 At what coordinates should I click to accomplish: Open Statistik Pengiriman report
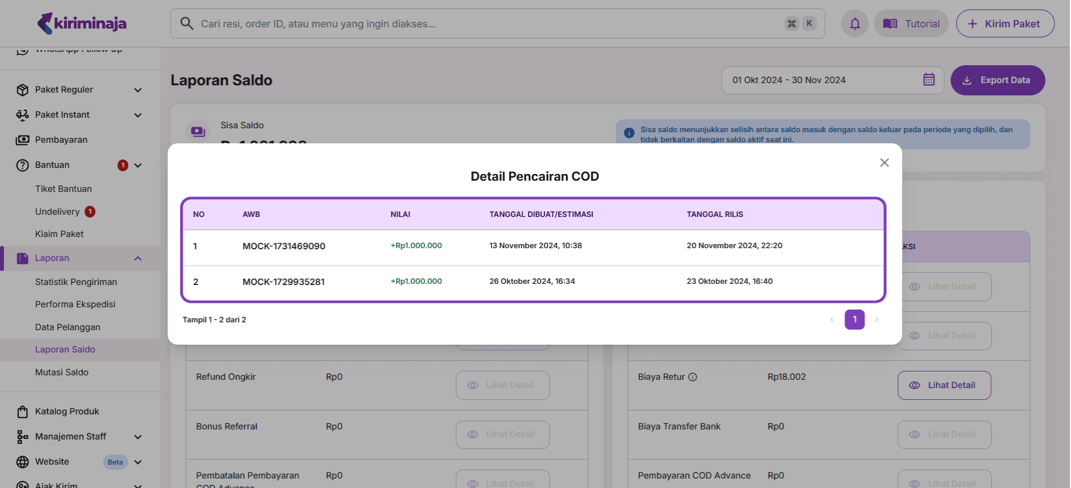point(76,282)
